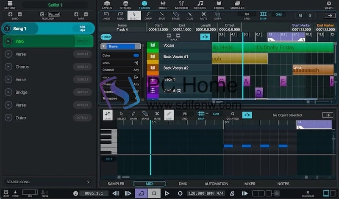This screenshot has width=339, height=199.
Task: Switch to the DMX tab
Action: pyautogui.click(x=183, y=184)
